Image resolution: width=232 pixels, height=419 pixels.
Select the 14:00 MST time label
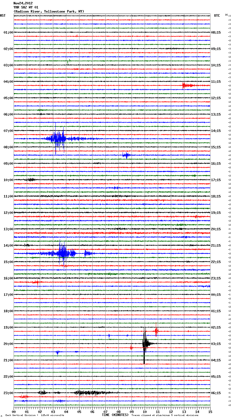[8, 246]
